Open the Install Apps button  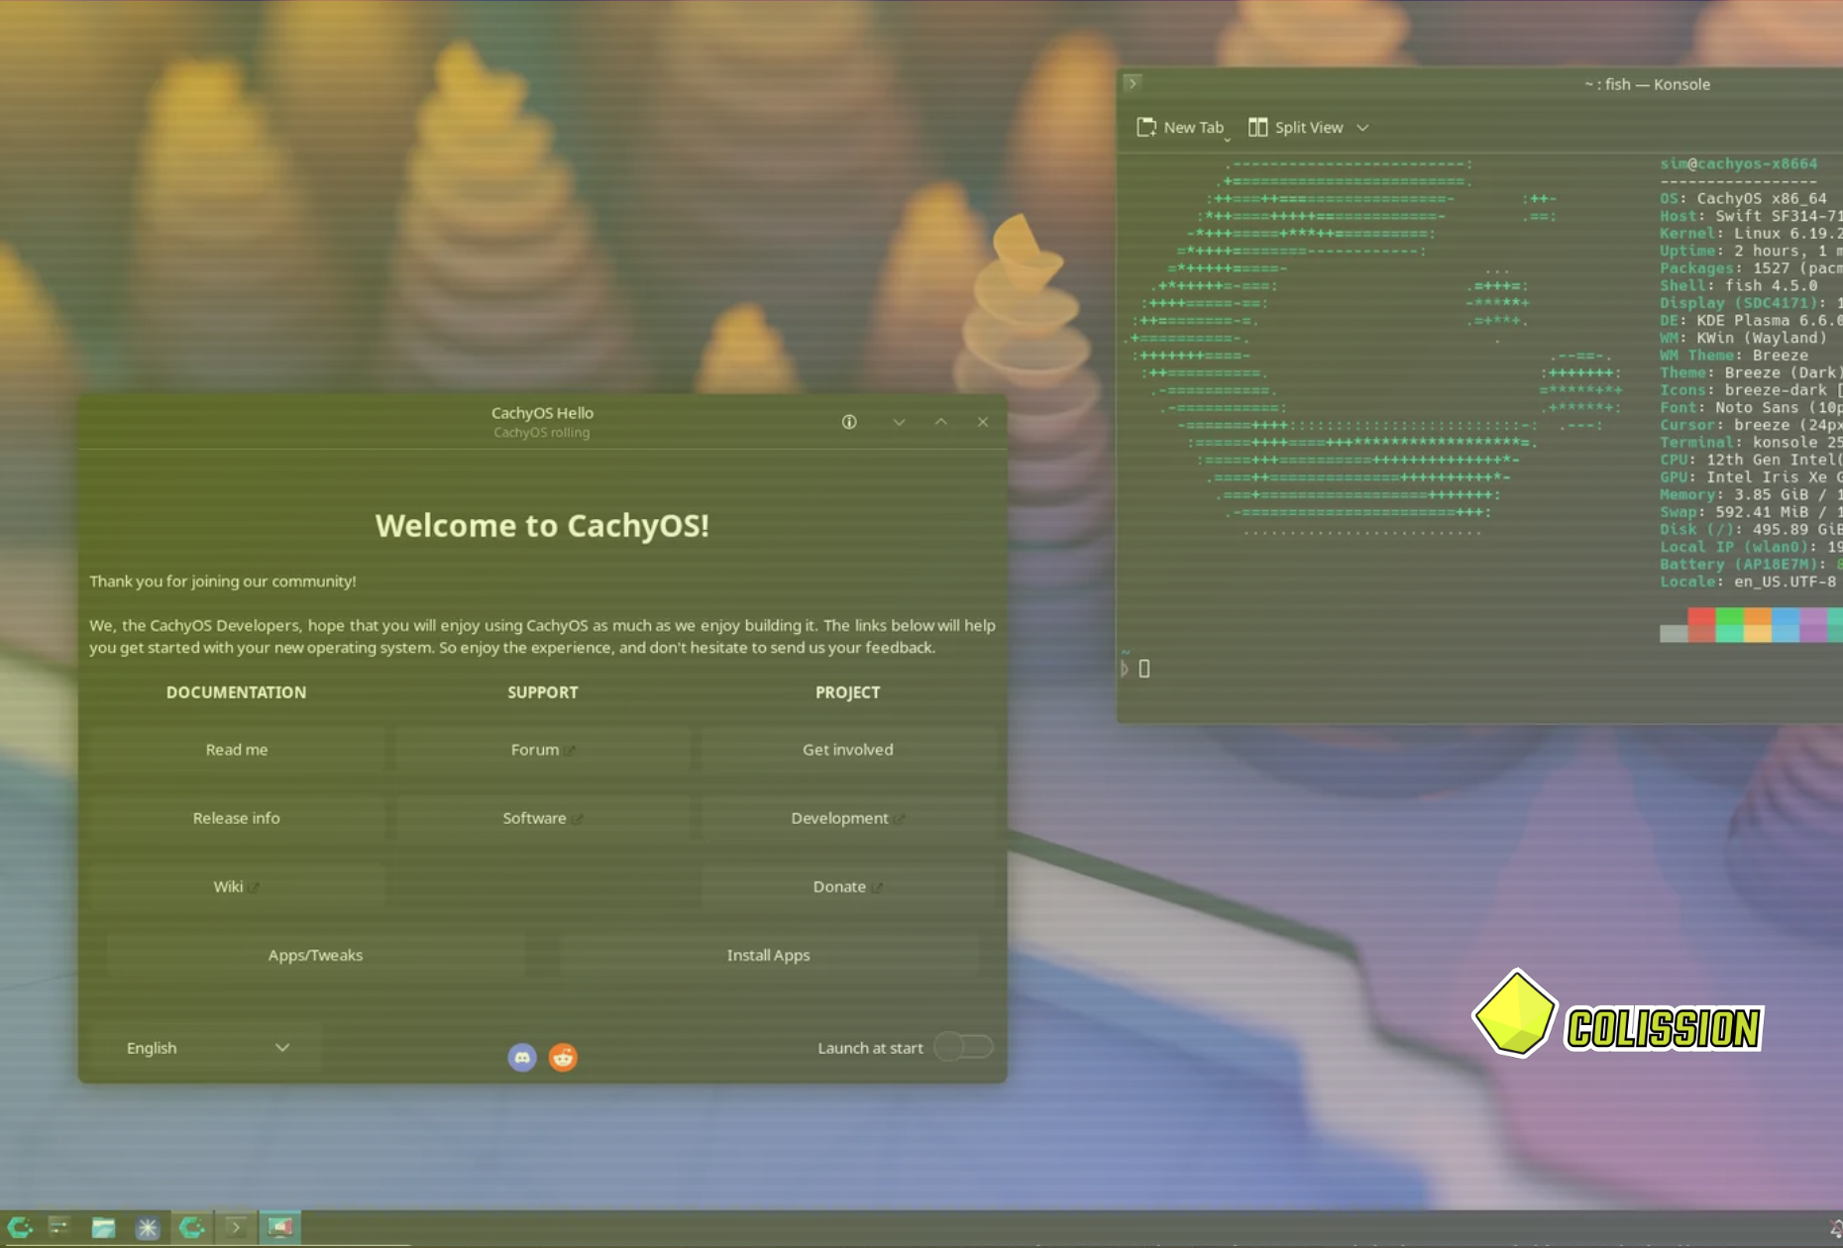(x=769, y=954)
